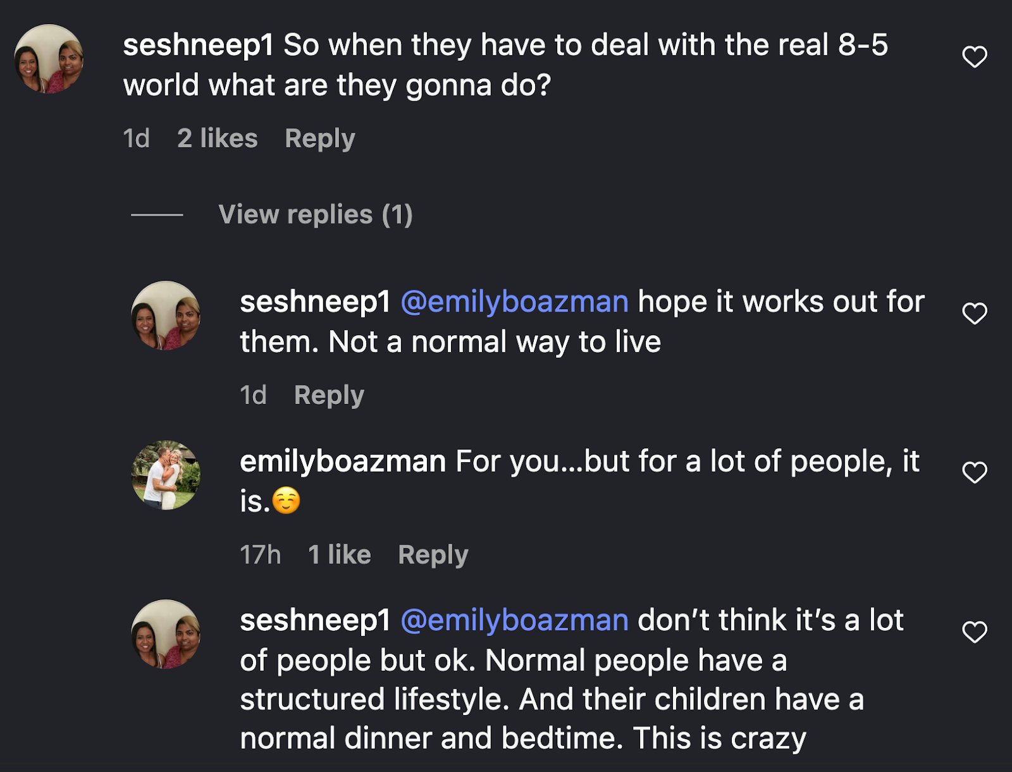Reply to emilyboazman's comment

pyautogui.click(x=433, y=554)
